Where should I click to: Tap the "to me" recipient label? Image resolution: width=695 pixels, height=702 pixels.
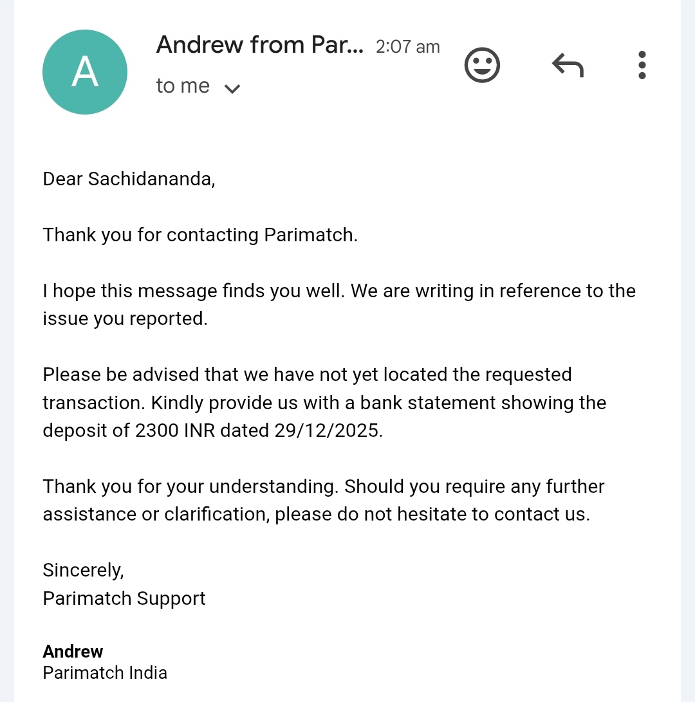tap(183, 86)
